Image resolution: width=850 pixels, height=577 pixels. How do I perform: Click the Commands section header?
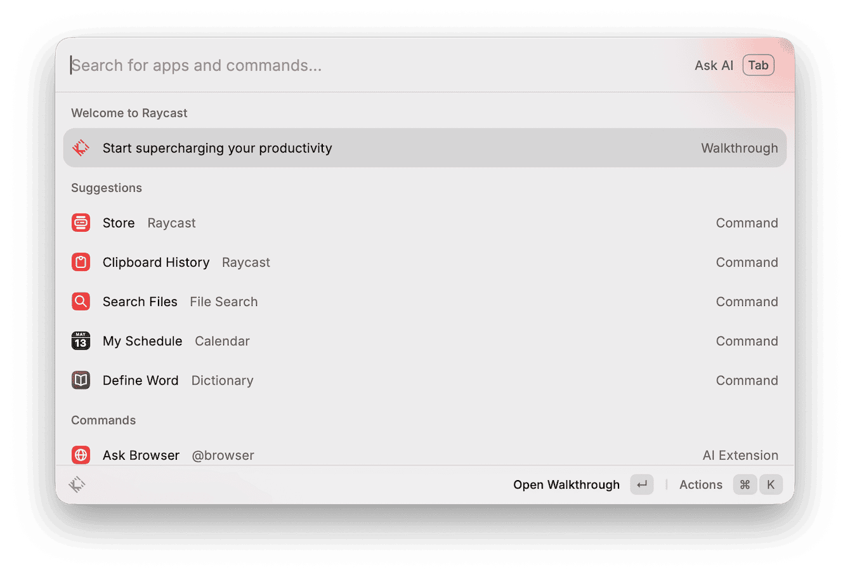[103, 420]
